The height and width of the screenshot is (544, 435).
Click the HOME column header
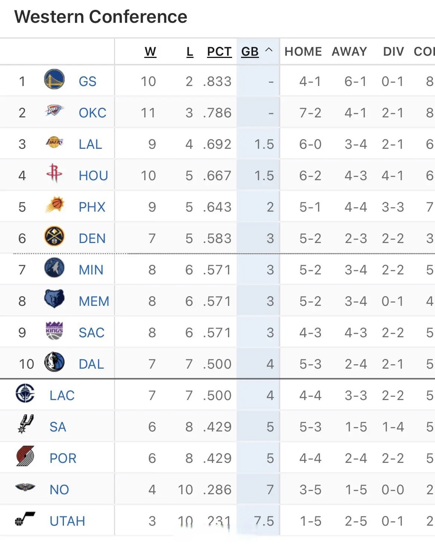pos(303,52)
